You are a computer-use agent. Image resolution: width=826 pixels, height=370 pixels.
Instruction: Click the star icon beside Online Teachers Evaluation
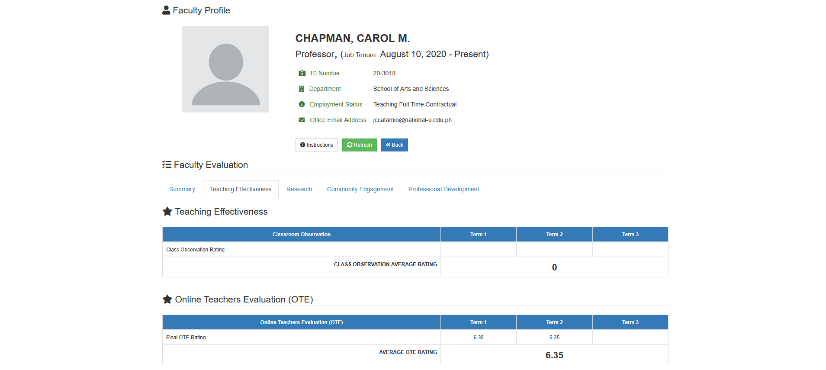(x=167, y=299)
